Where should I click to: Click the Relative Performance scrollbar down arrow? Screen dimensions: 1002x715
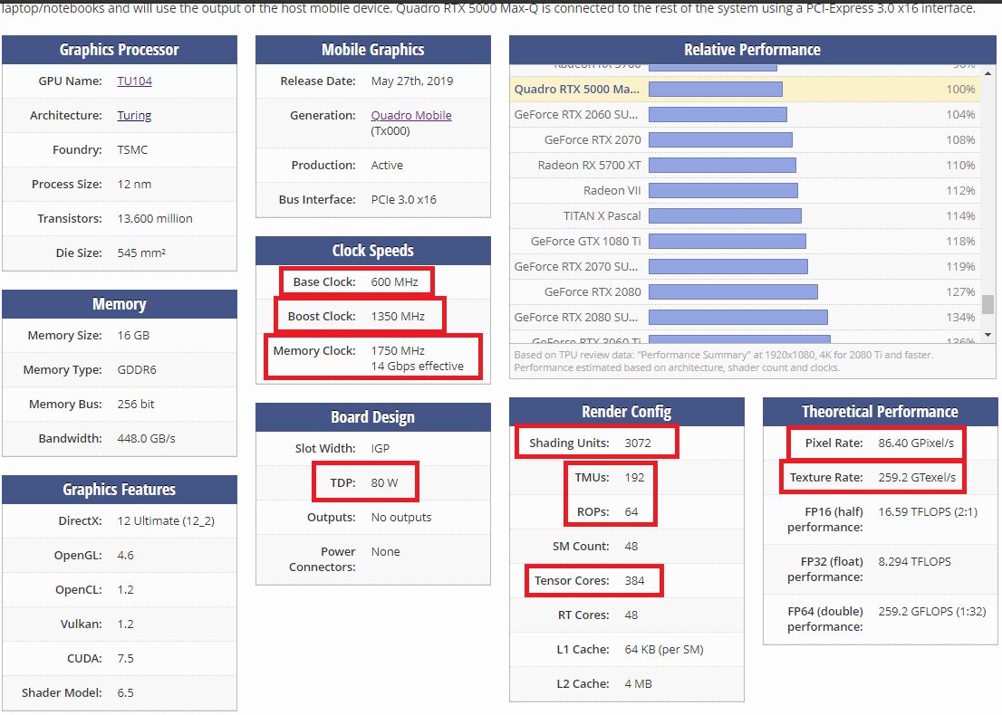click(988, 335)
